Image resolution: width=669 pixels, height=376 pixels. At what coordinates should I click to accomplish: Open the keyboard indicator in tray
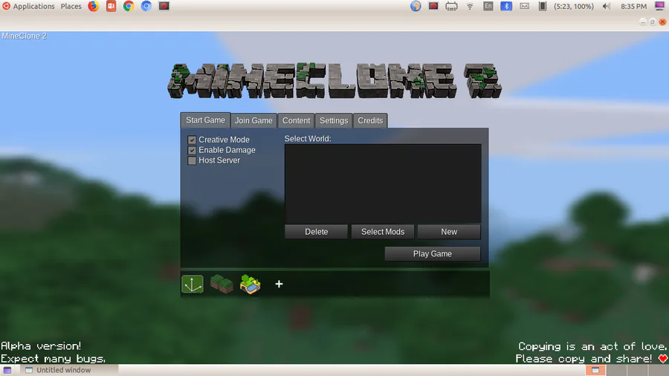point(451,7)
